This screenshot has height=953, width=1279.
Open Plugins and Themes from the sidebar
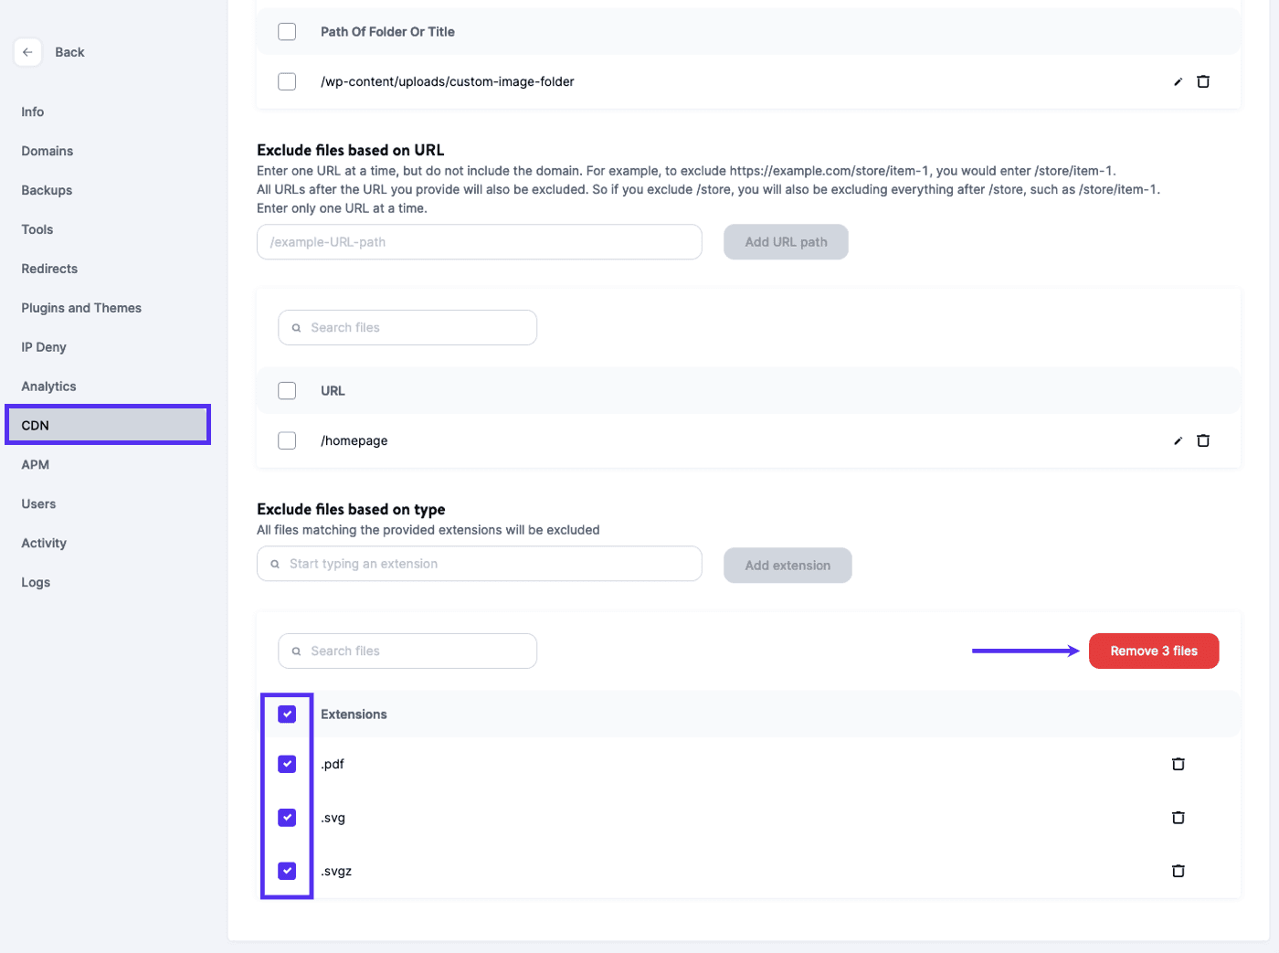point(81,308)
